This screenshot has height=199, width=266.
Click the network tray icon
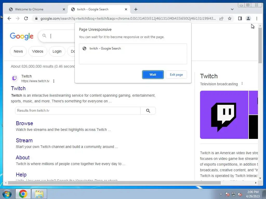(234, 194)
